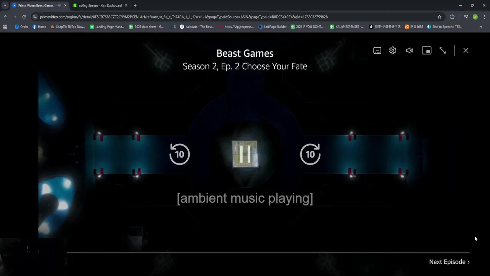Open the 1688 bookmark
This screenshot has height=276, width=490.
tap(414, 27)
